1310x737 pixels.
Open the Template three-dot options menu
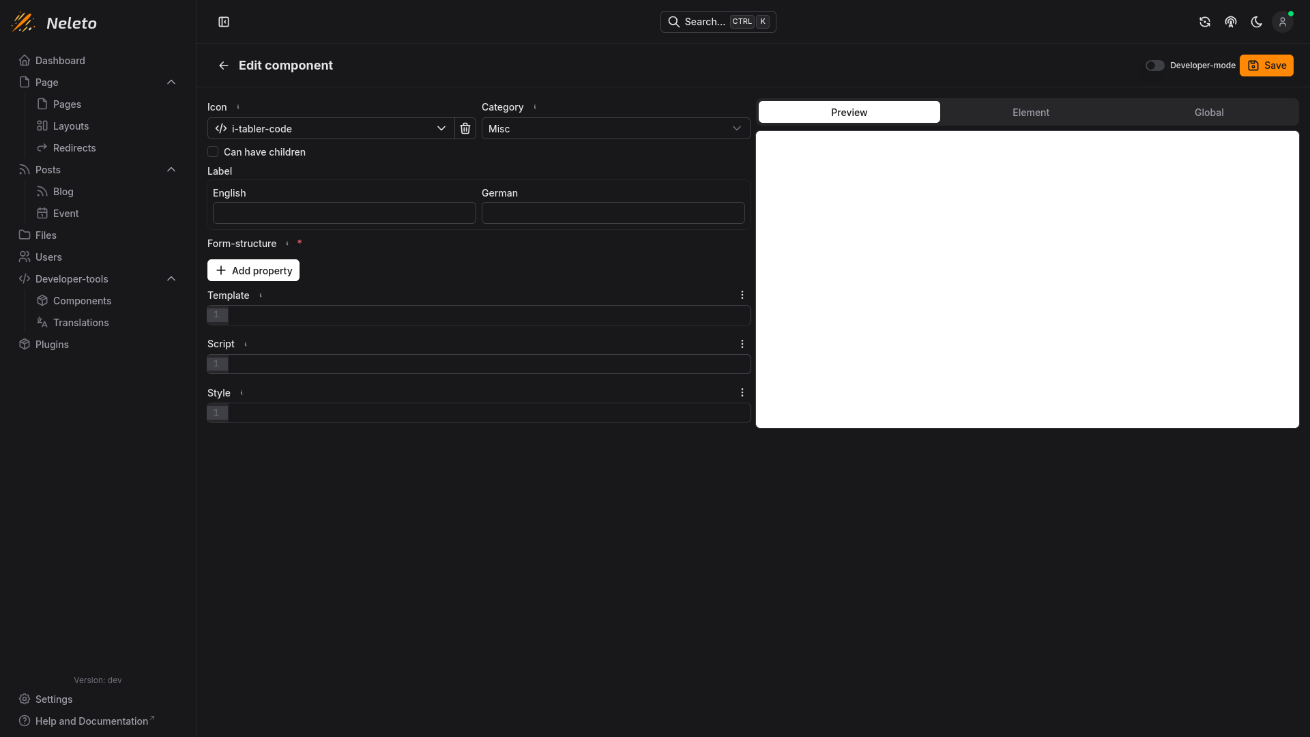pos(742,295)
